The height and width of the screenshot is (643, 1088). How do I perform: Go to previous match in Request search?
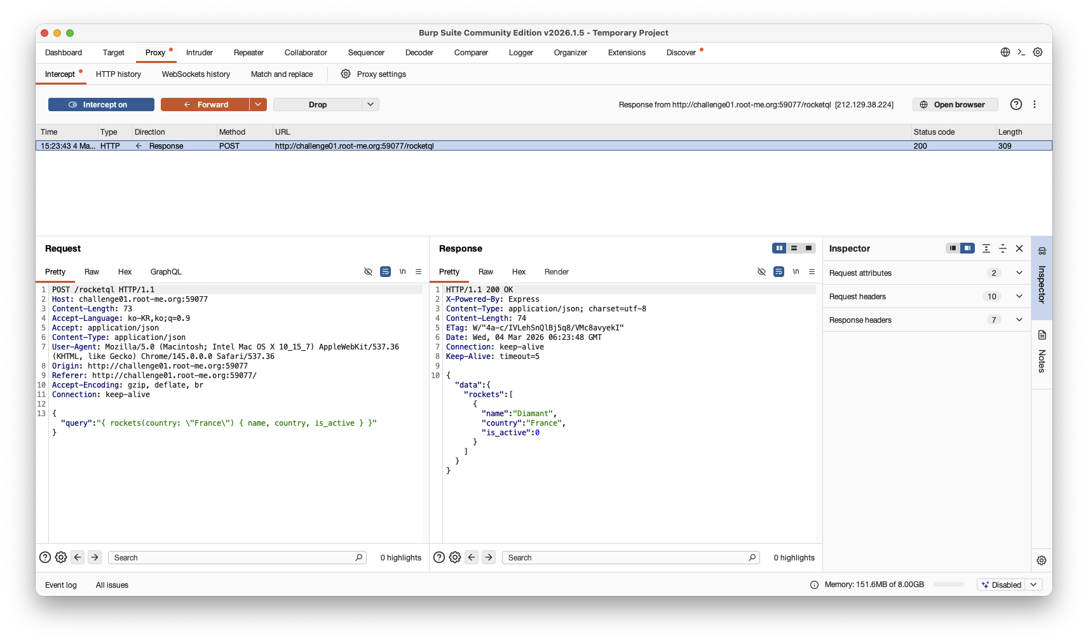coord(78,557)
